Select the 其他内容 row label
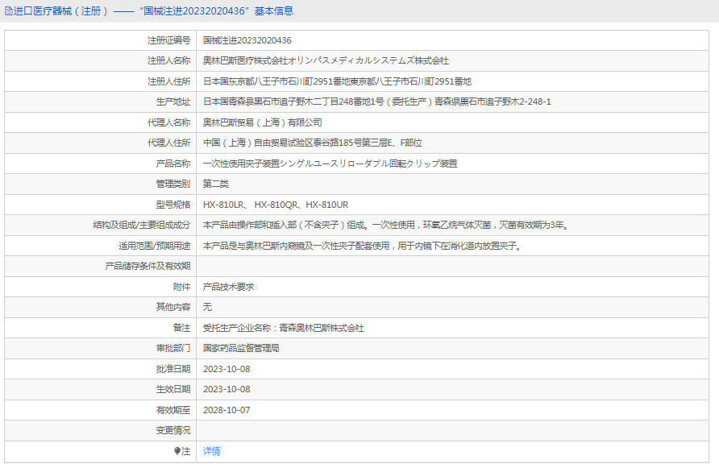The image size is (719, 468). tap(172, 307)
